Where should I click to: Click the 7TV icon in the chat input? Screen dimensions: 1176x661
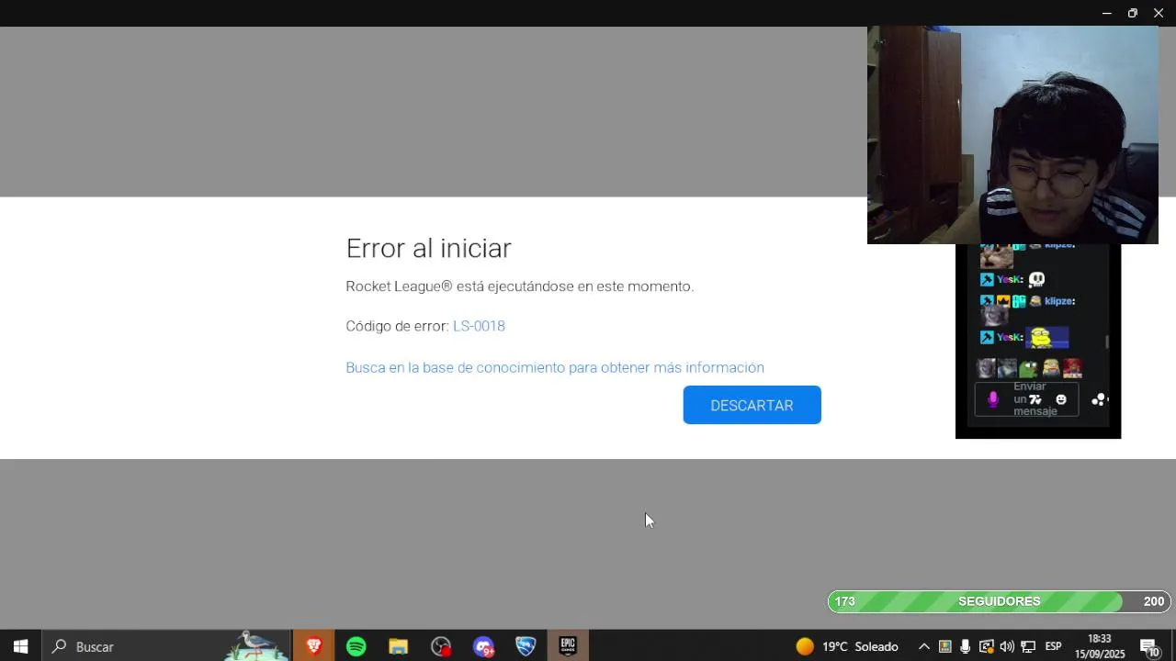(x=1035, y=399)
